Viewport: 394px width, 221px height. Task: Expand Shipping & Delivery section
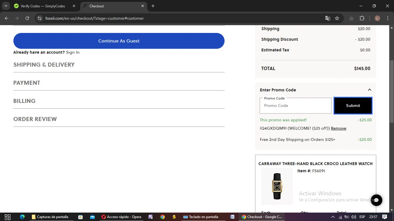tap(119, 65)
